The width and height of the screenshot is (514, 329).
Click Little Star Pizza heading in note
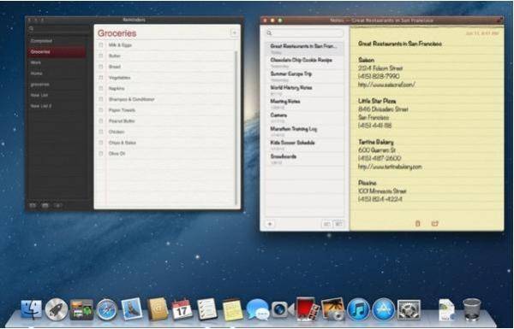pos(377,101)
